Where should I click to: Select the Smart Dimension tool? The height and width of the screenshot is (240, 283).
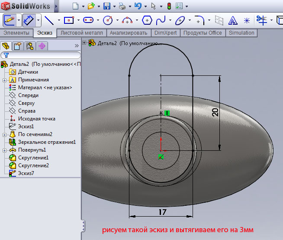click(x=29, y=20)
